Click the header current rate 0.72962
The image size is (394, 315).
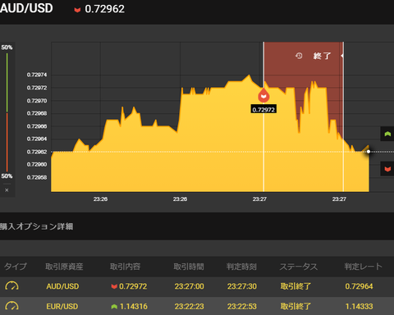click(x=104, y=9)
